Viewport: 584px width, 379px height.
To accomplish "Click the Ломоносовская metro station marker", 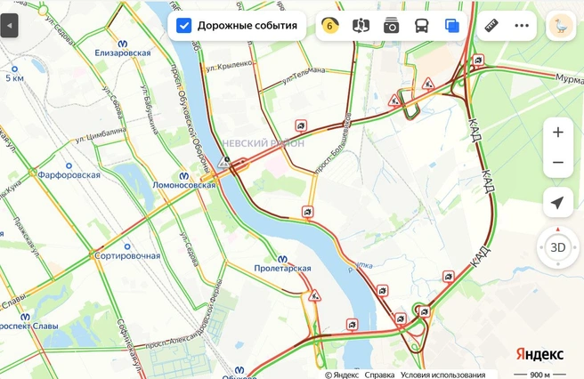I will (x=183, y=176).
